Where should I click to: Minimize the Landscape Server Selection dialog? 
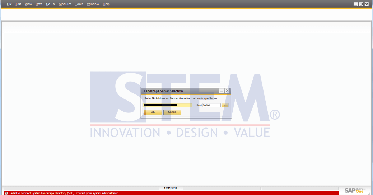(x=222, y=91)
